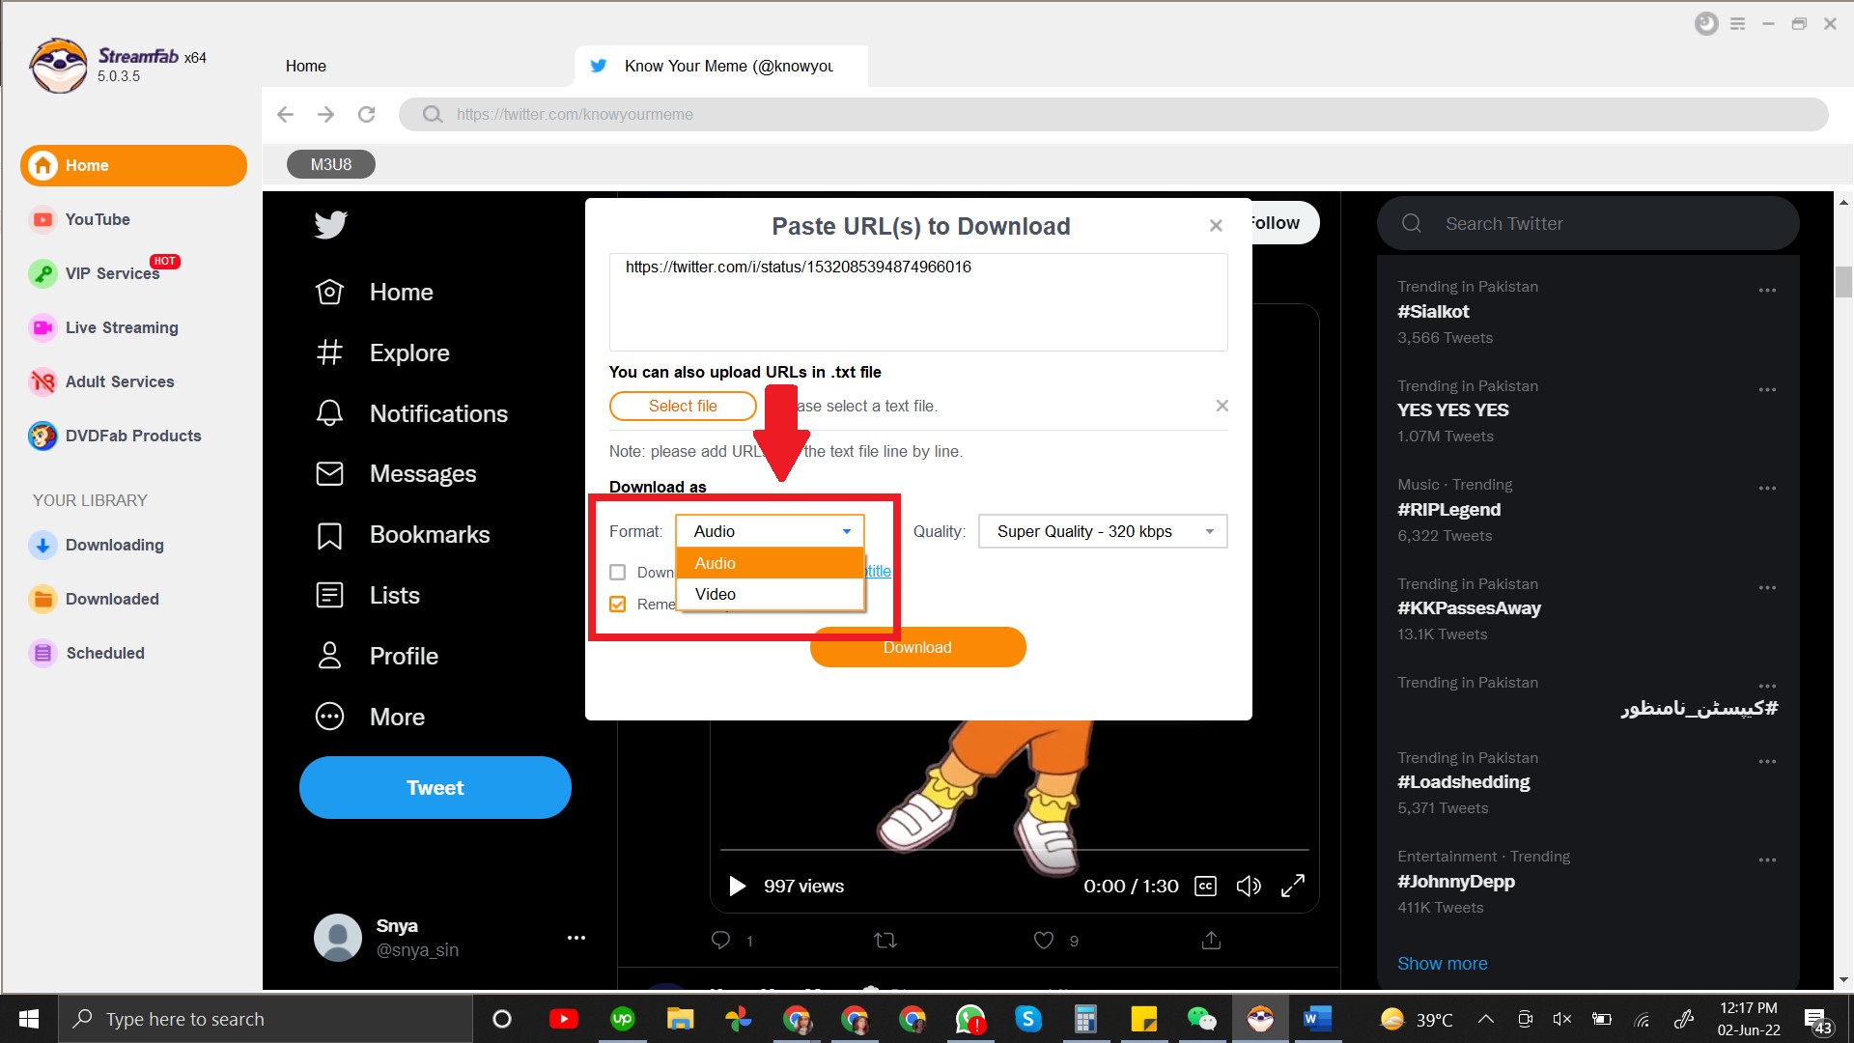The width and height of the screenshot is (1854, 1043).
Task: Open the Quality dropdown
Action: click(x=1103, y=531)
